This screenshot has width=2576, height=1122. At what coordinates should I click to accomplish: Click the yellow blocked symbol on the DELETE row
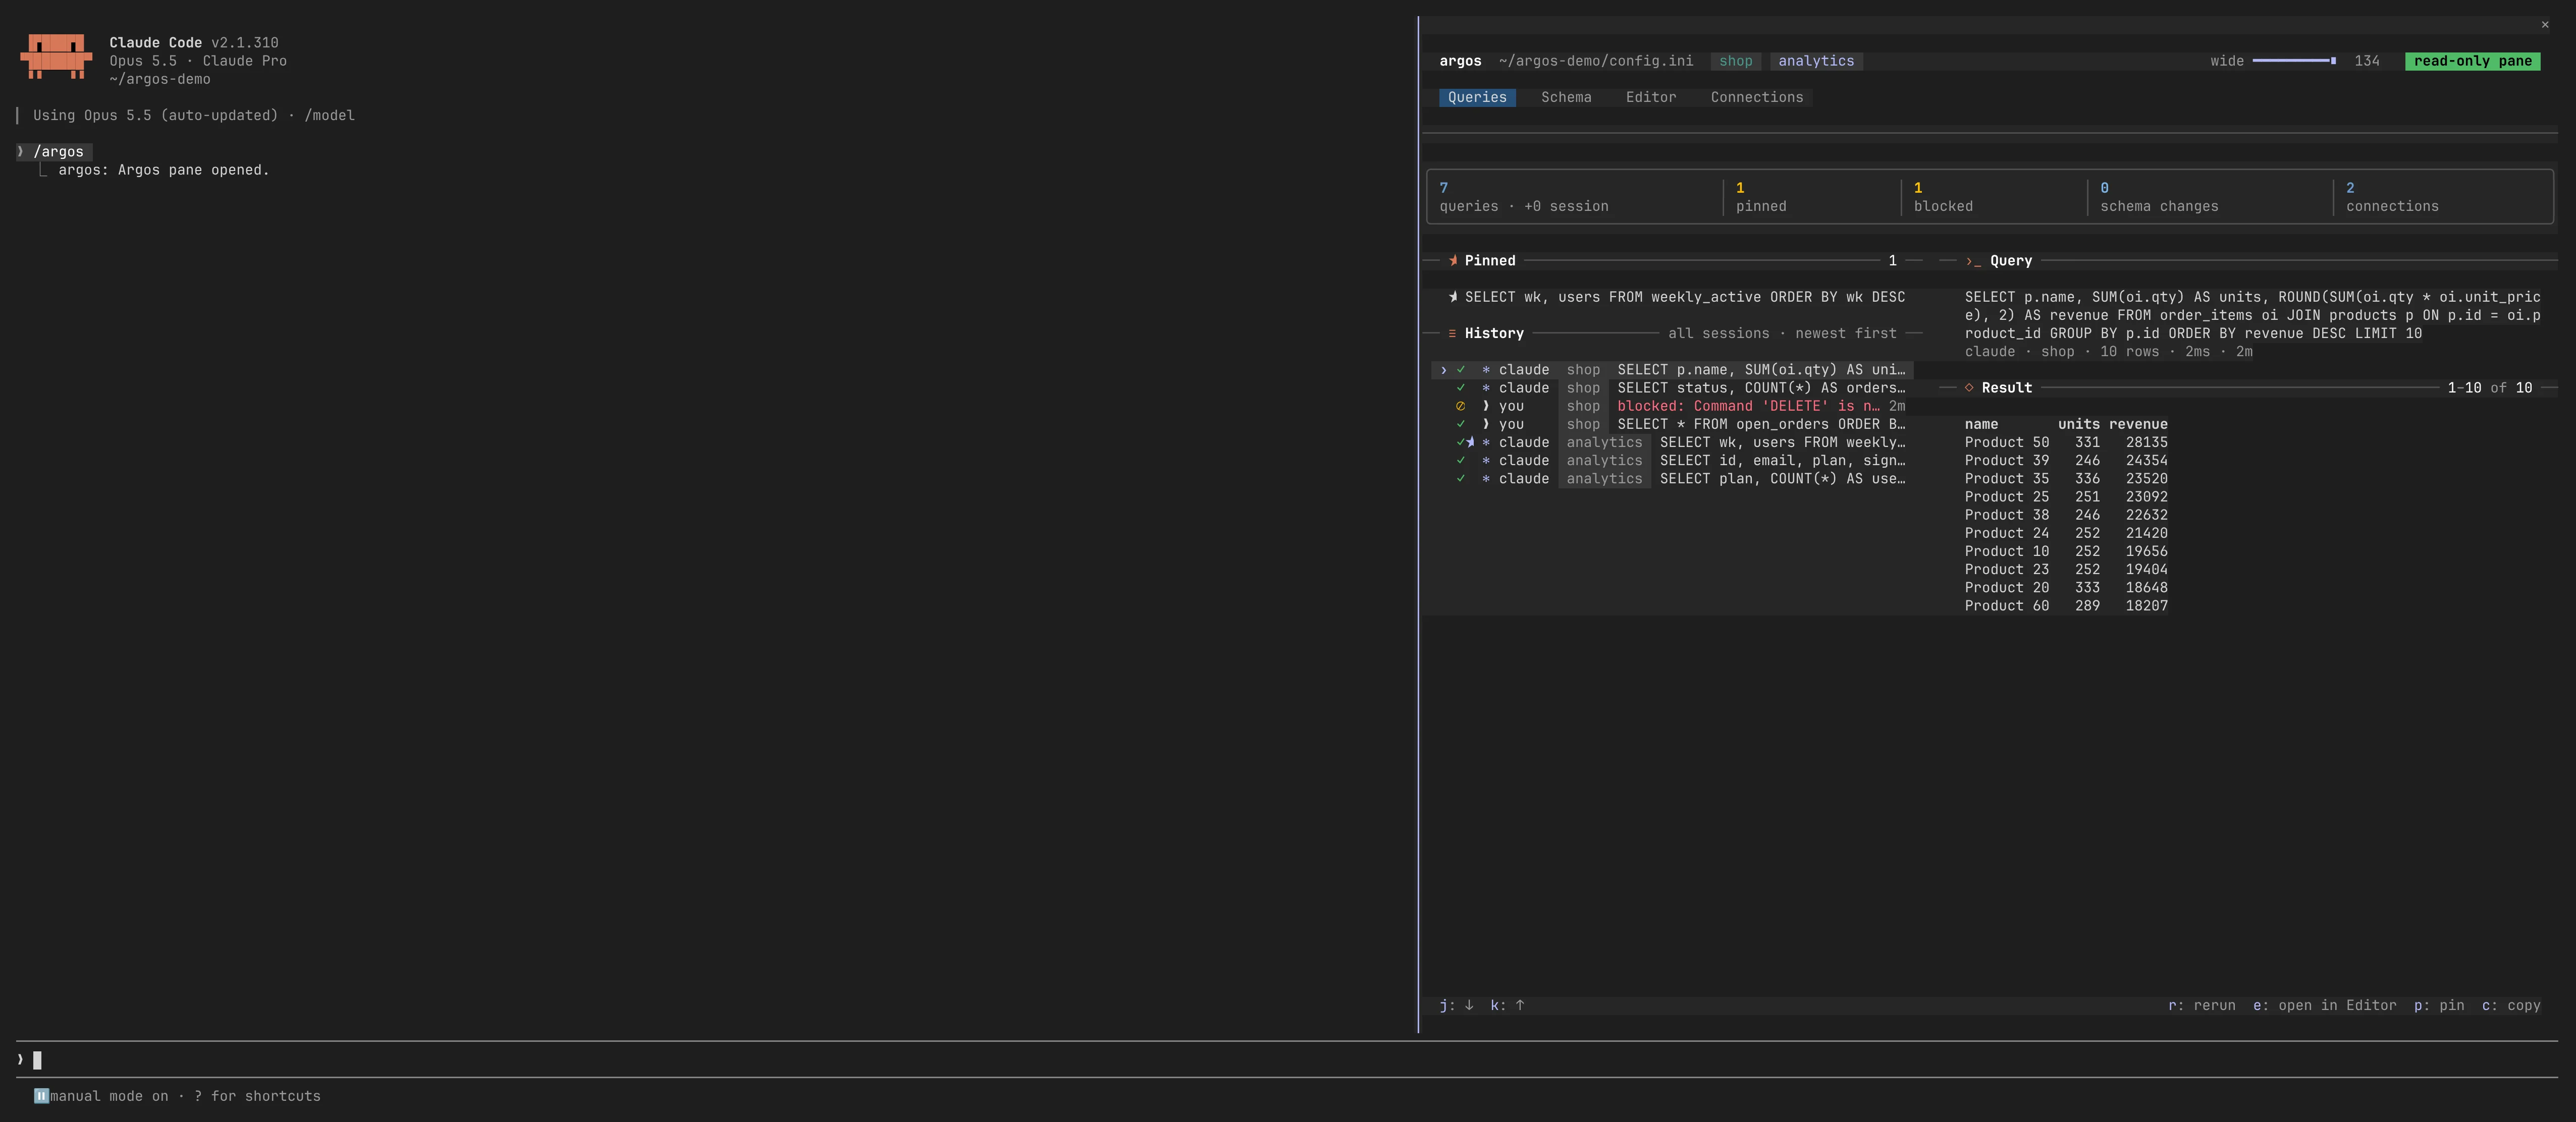[1461, 406]
